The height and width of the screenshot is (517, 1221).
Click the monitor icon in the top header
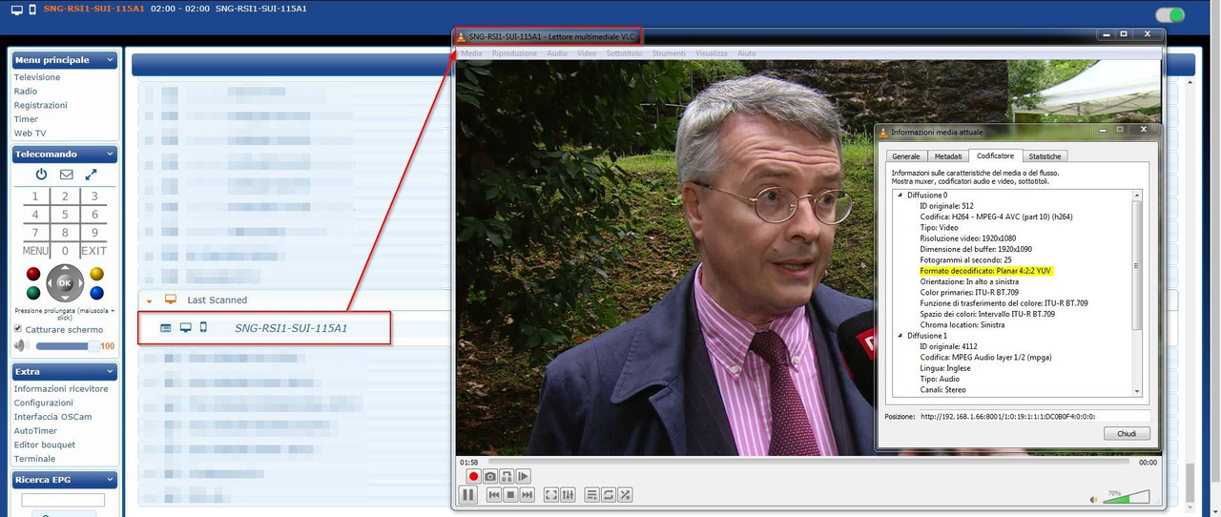[16, 10]
